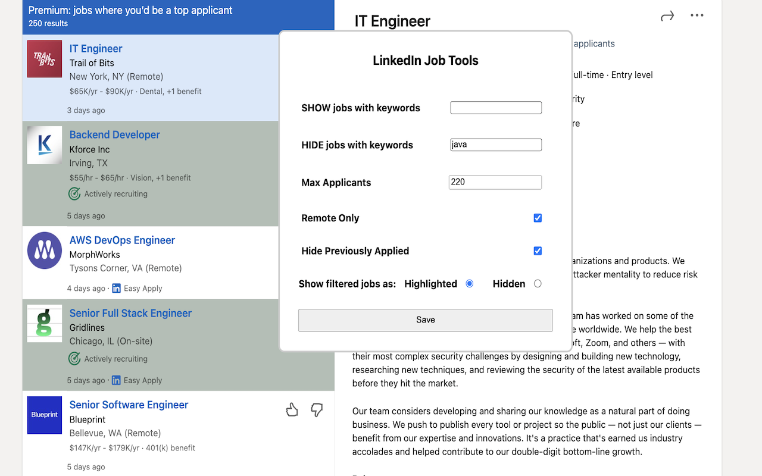
Task: Click 'New York, NY (Remote)' location text
Action: pyautogui.click(x=117, y=77)
